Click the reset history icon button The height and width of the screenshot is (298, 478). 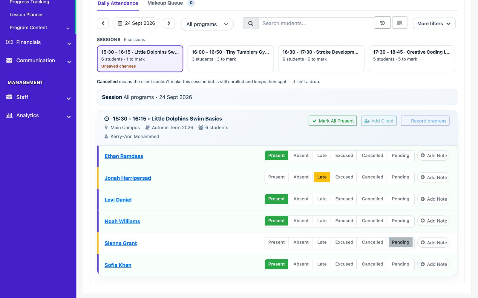382,23
